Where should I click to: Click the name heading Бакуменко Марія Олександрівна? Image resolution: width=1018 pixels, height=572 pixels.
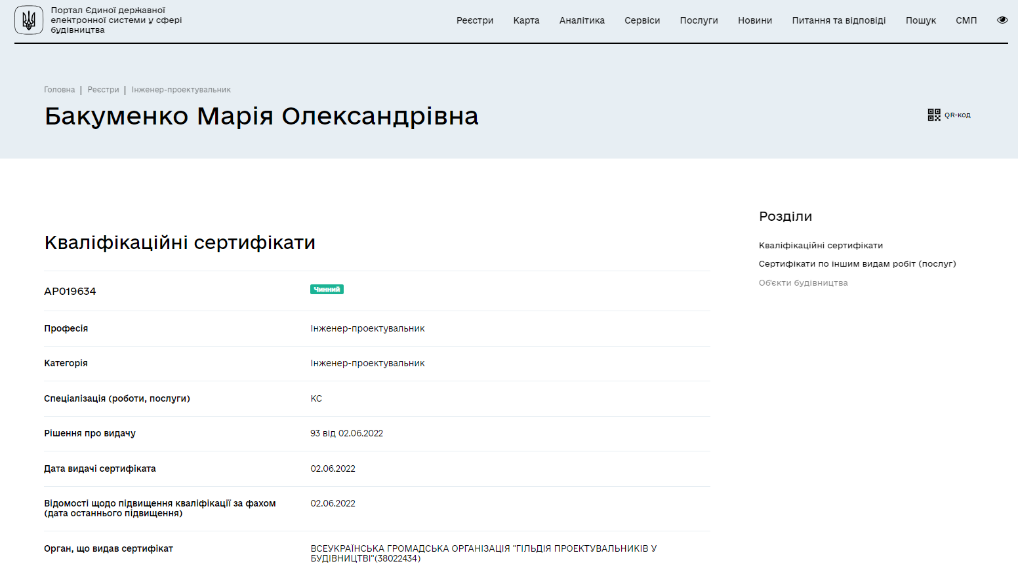point(262,116)
